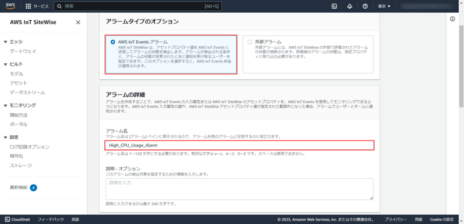Open Cookie の設定 link

[442, 219]
